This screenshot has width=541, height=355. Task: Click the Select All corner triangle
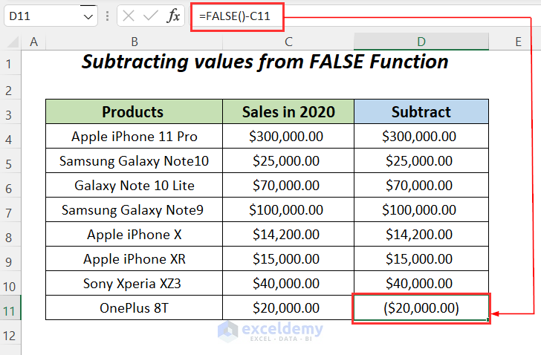tap(10, 42)
